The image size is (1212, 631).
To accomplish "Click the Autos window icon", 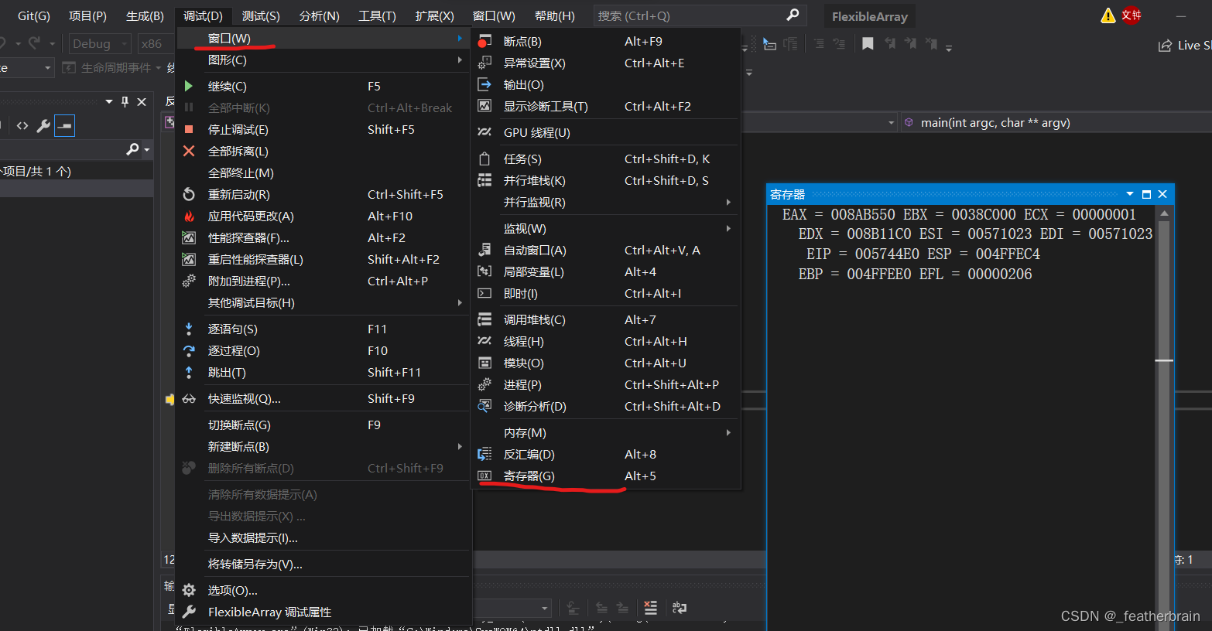I will 484,250.
